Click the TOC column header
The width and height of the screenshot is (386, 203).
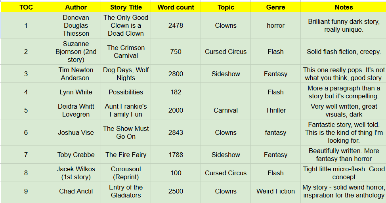click(26, 7)
